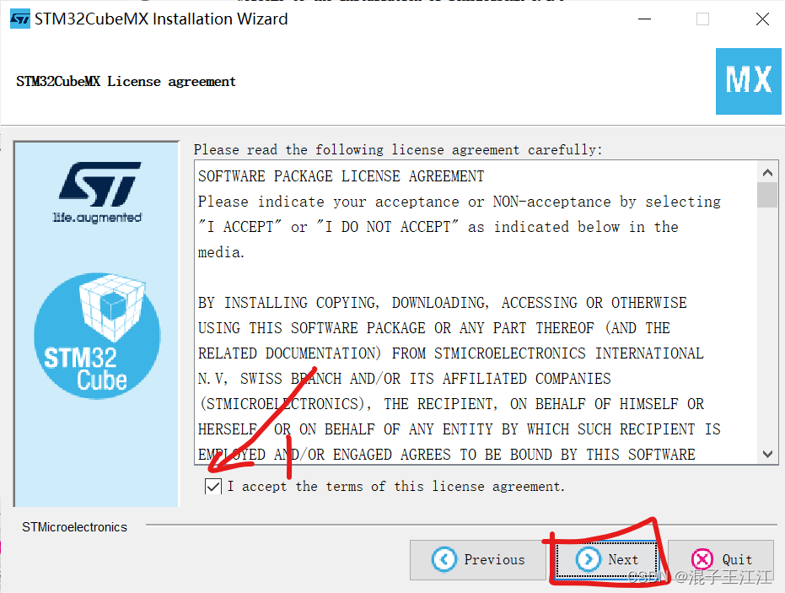Return to Previous wizard page
The image size is (785, 593).
[477, 559]
